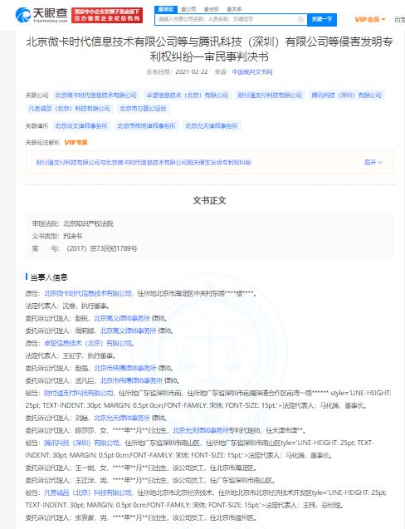405x529 pixels.
Task: Open related tag 北京市方圆公证处
Action: [x=143, y=108]
